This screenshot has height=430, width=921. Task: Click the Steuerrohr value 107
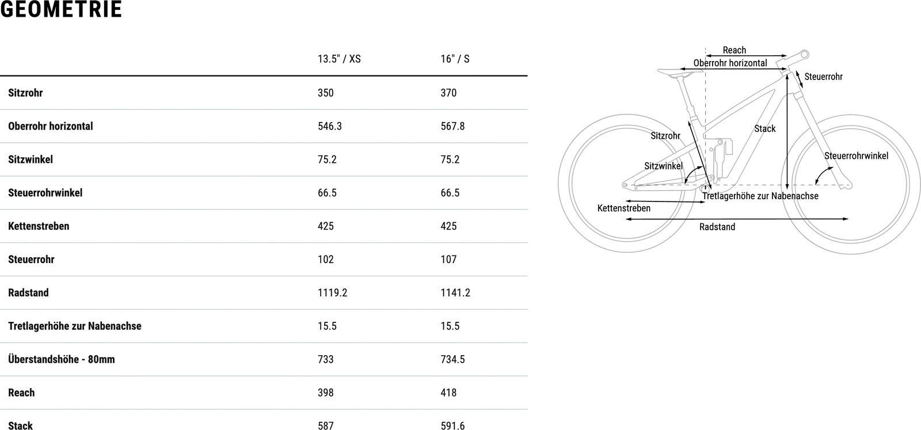pos(448,260)
